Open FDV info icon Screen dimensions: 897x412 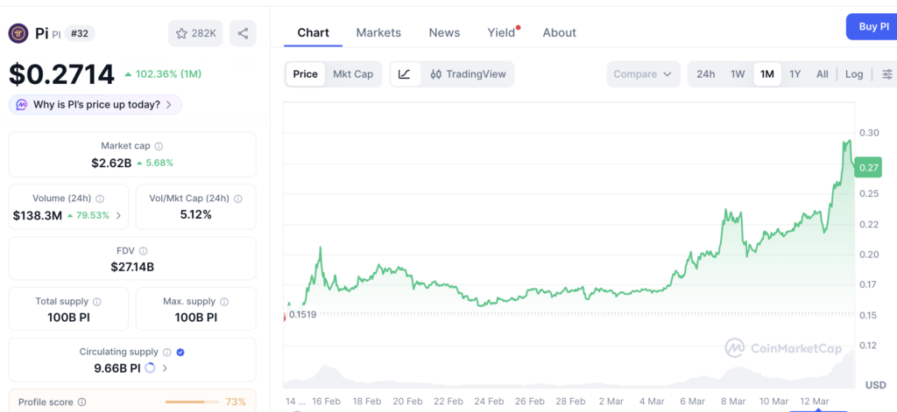point(144,251)
